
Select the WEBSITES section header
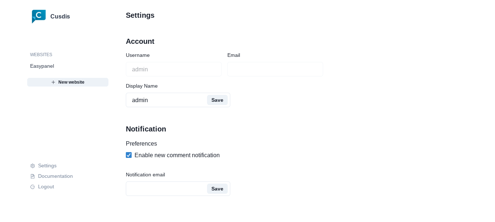coord(41,55)
